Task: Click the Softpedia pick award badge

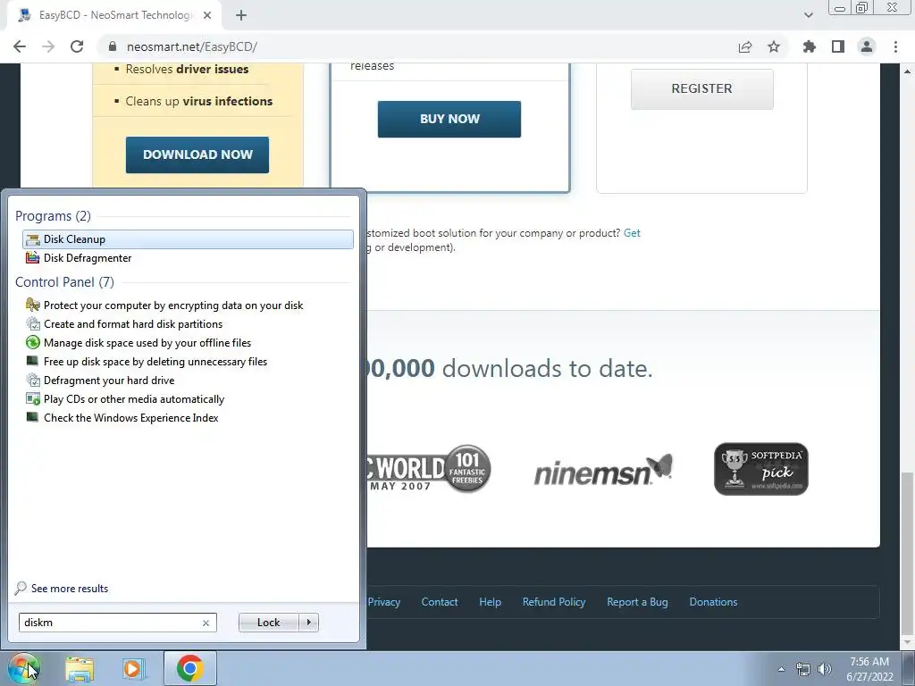Action: [x=761, y=469]
